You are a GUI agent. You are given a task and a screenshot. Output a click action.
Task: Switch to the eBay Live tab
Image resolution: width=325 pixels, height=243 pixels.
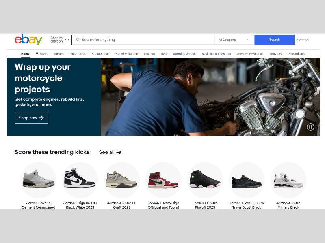(276, 53)
